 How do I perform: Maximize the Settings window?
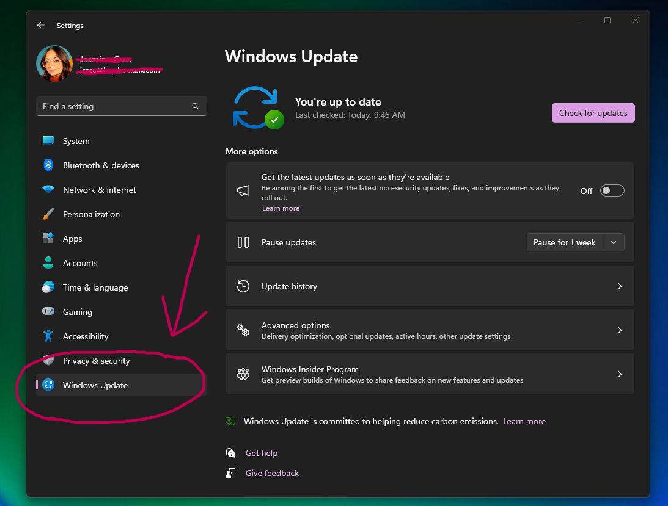click(607, 20)
